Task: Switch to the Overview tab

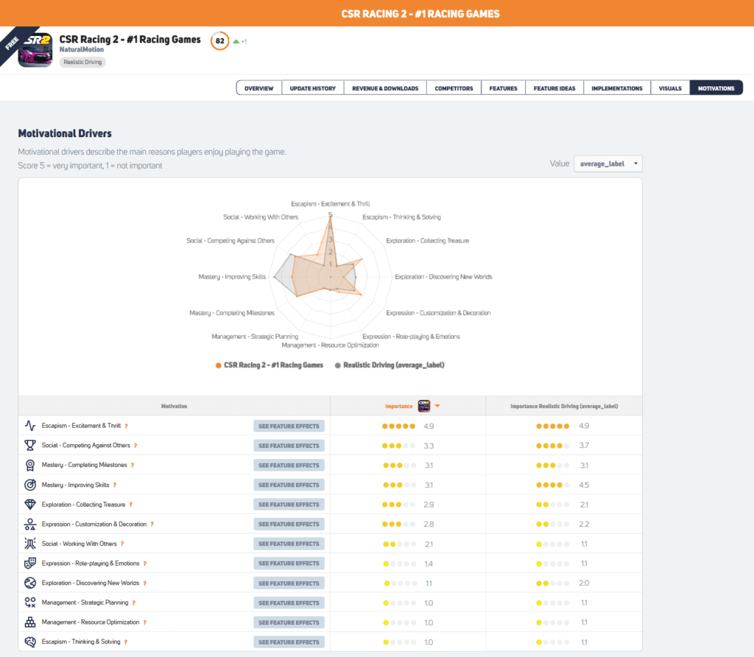Action: click(258, 88)
